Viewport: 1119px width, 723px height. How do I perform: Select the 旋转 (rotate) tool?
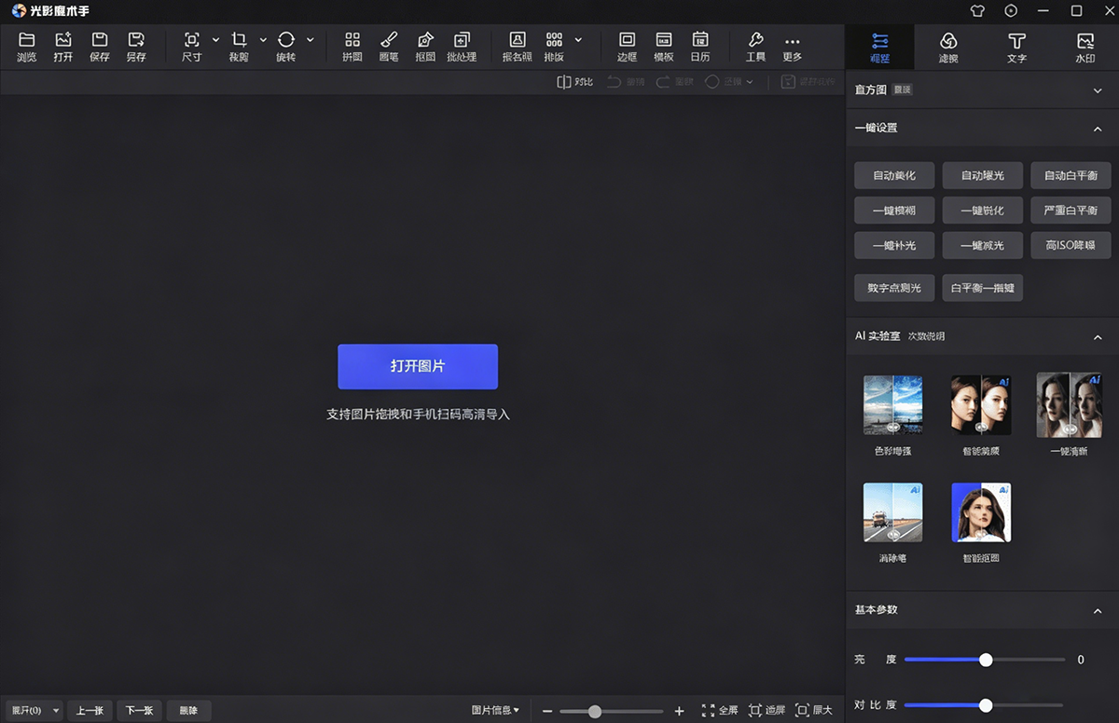coord(285,47)
